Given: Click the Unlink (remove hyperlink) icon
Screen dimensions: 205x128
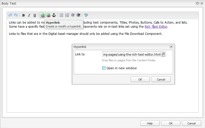Looking at the screenshot, I should click(x=48, y=15).
